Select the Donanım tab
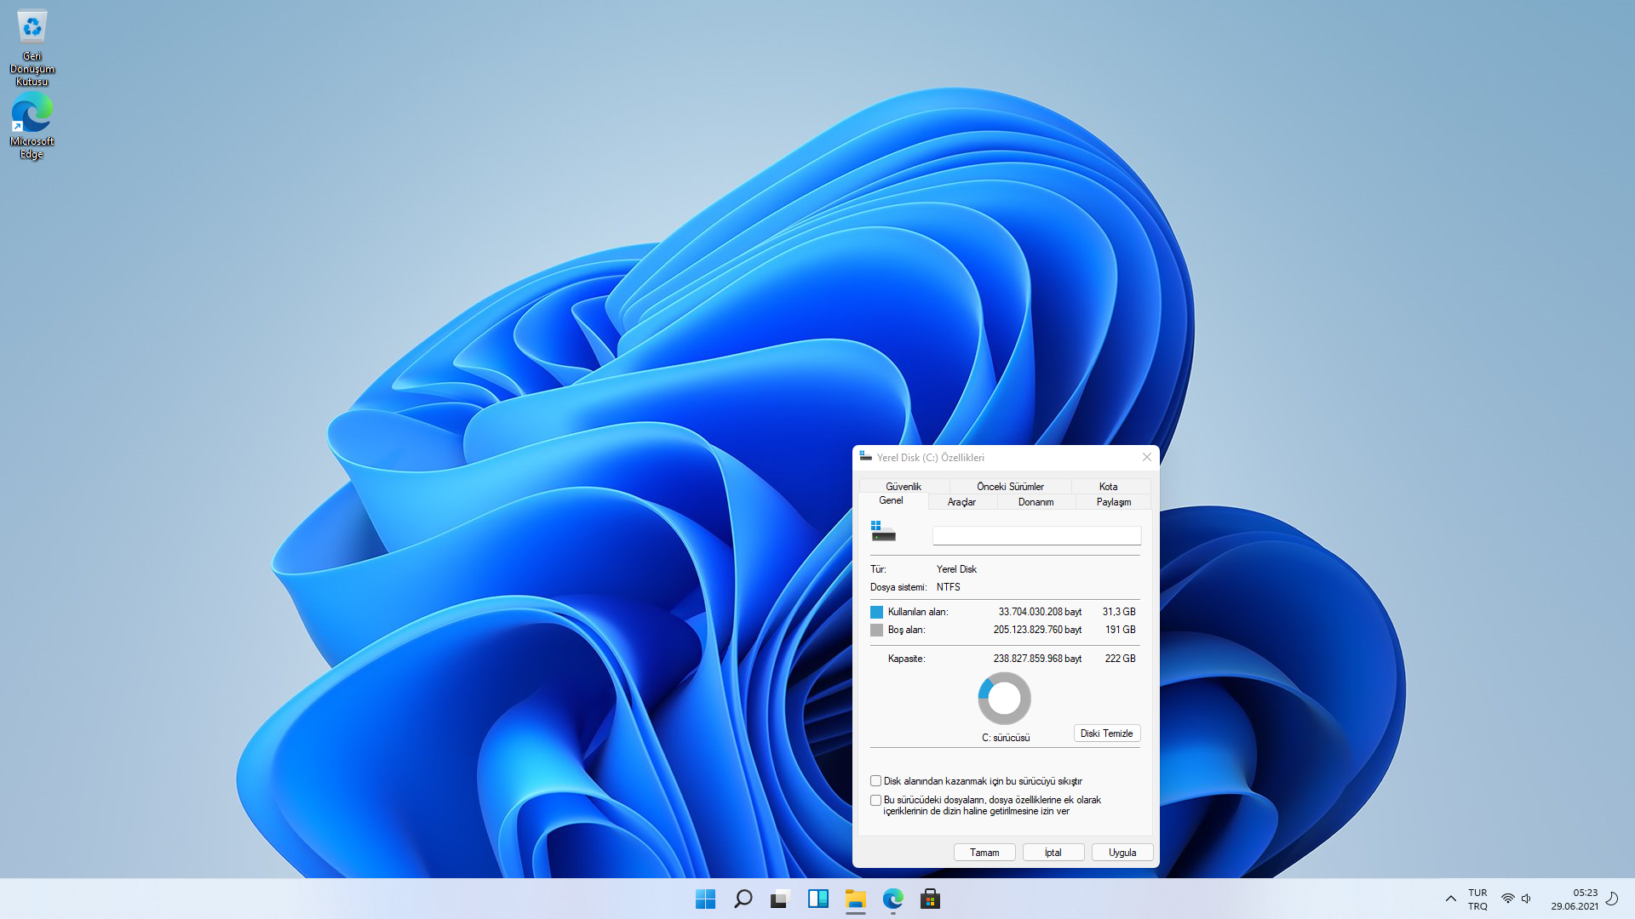The height and width of the screenshot is (919, 1635). pyautogui.click(x=1035, y=502)
